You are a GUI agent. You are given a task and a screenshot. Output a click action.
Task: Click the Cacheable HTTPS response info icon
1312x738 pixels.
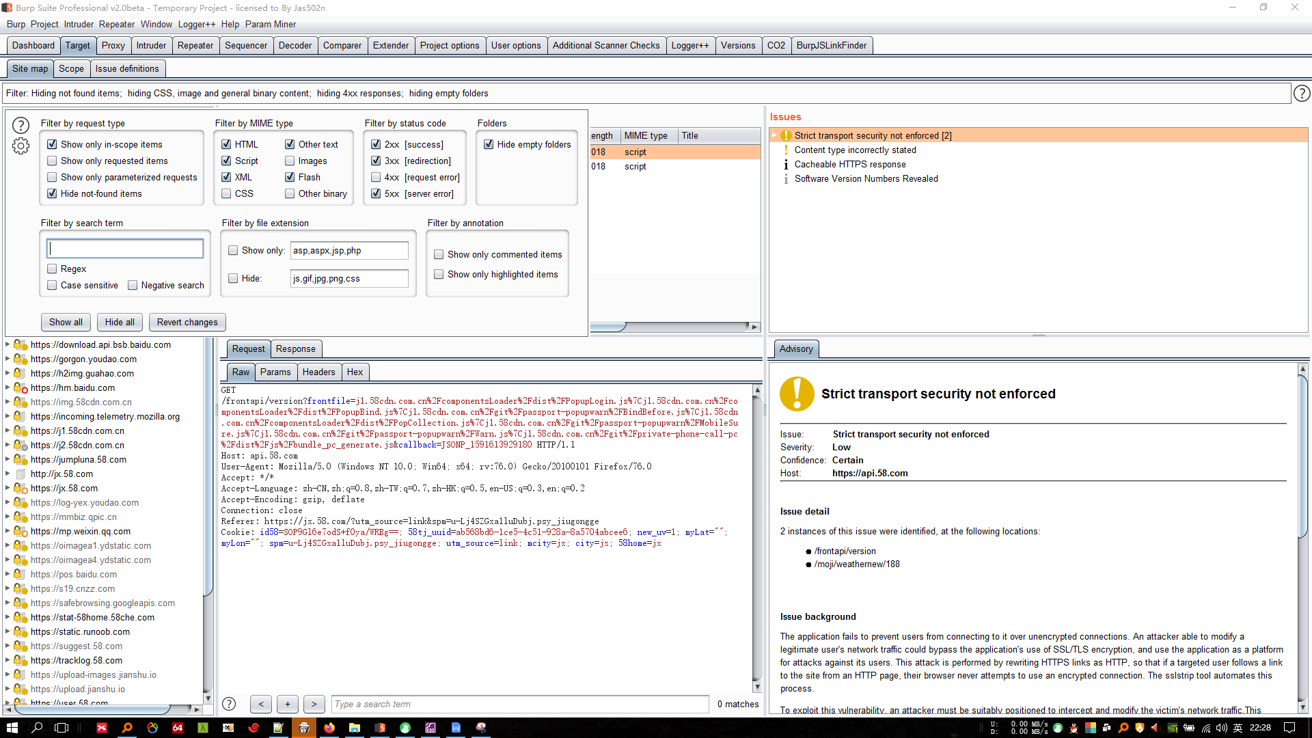click(786, 165)
